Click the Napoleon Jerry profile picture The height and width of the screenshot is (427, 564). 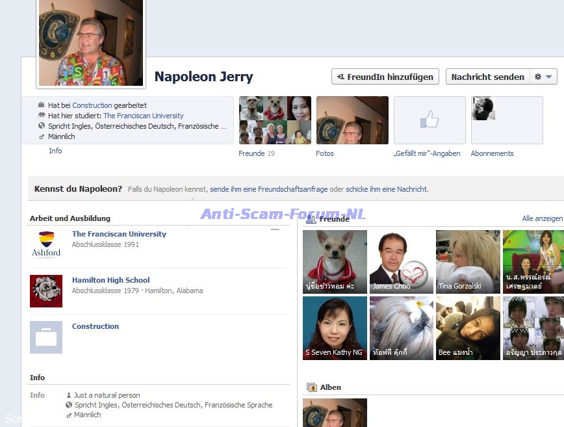tap(90, 43)
